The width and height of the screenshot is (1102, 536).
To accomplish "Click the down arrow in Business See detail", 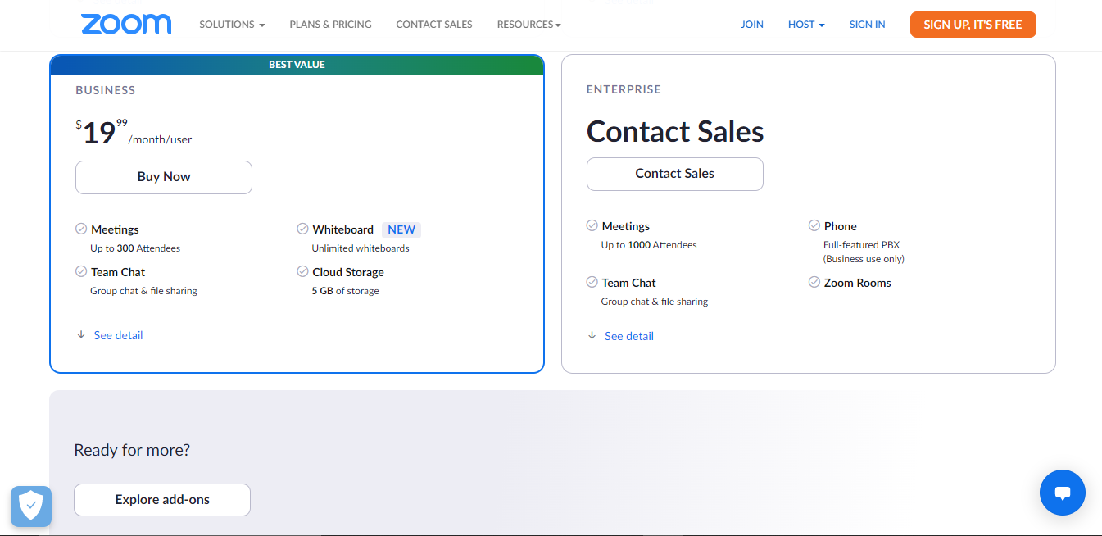I will 81,334.
